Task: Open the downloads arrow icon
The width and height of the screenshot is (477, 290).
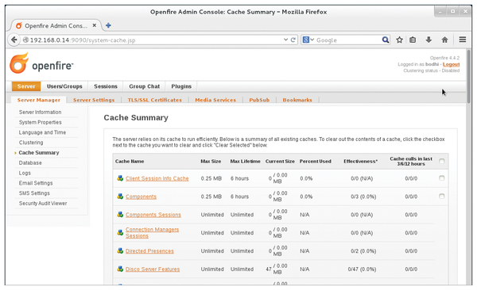Action: (429, 40)
